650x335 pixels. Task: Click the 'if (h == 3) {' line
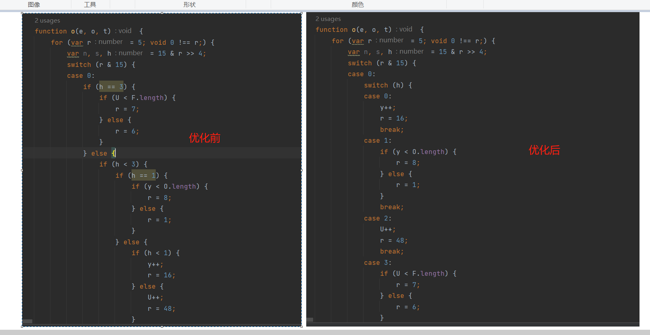tap(109, 87)
